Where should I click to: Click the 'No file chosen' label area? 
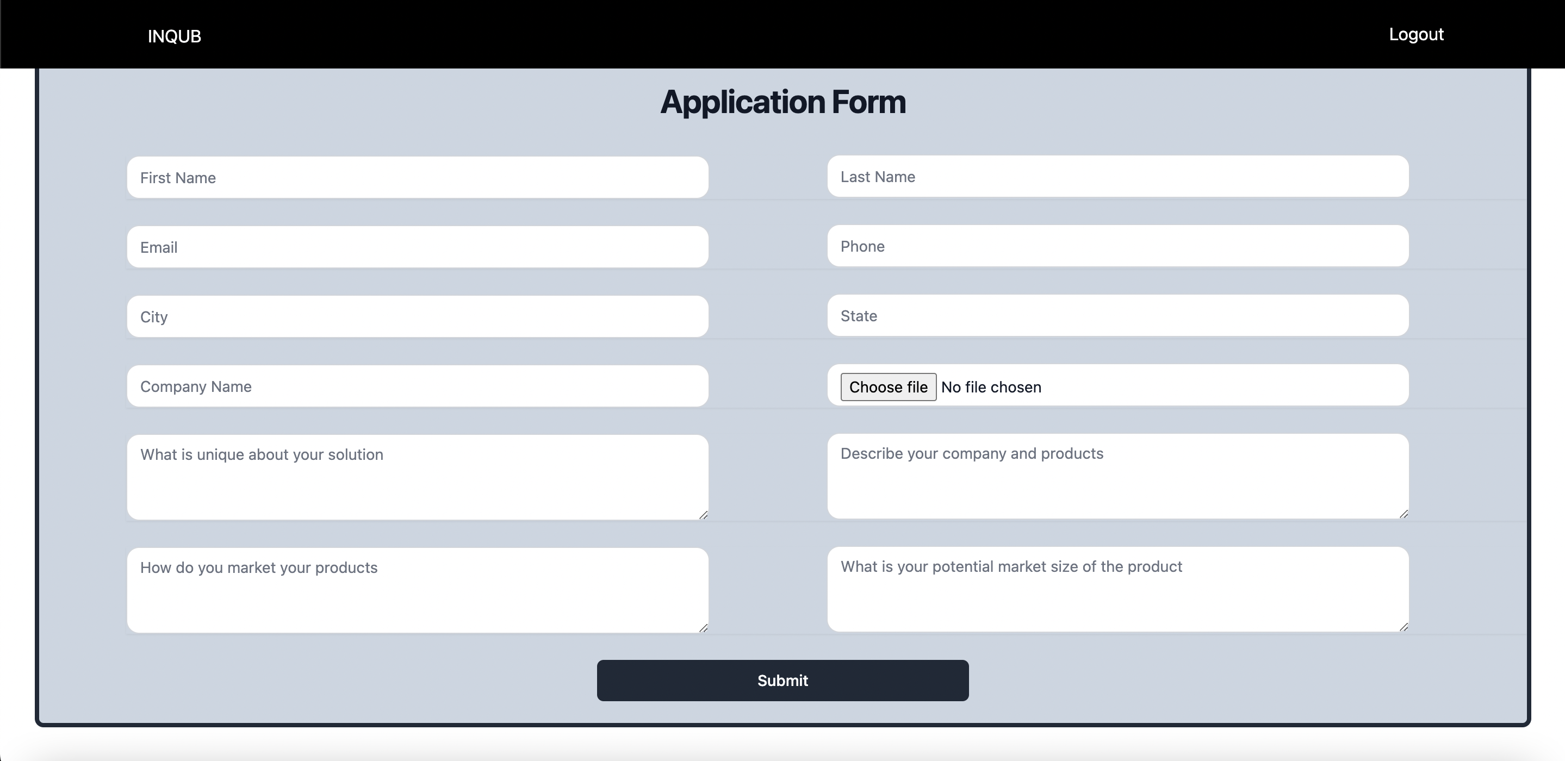[991, 387]
